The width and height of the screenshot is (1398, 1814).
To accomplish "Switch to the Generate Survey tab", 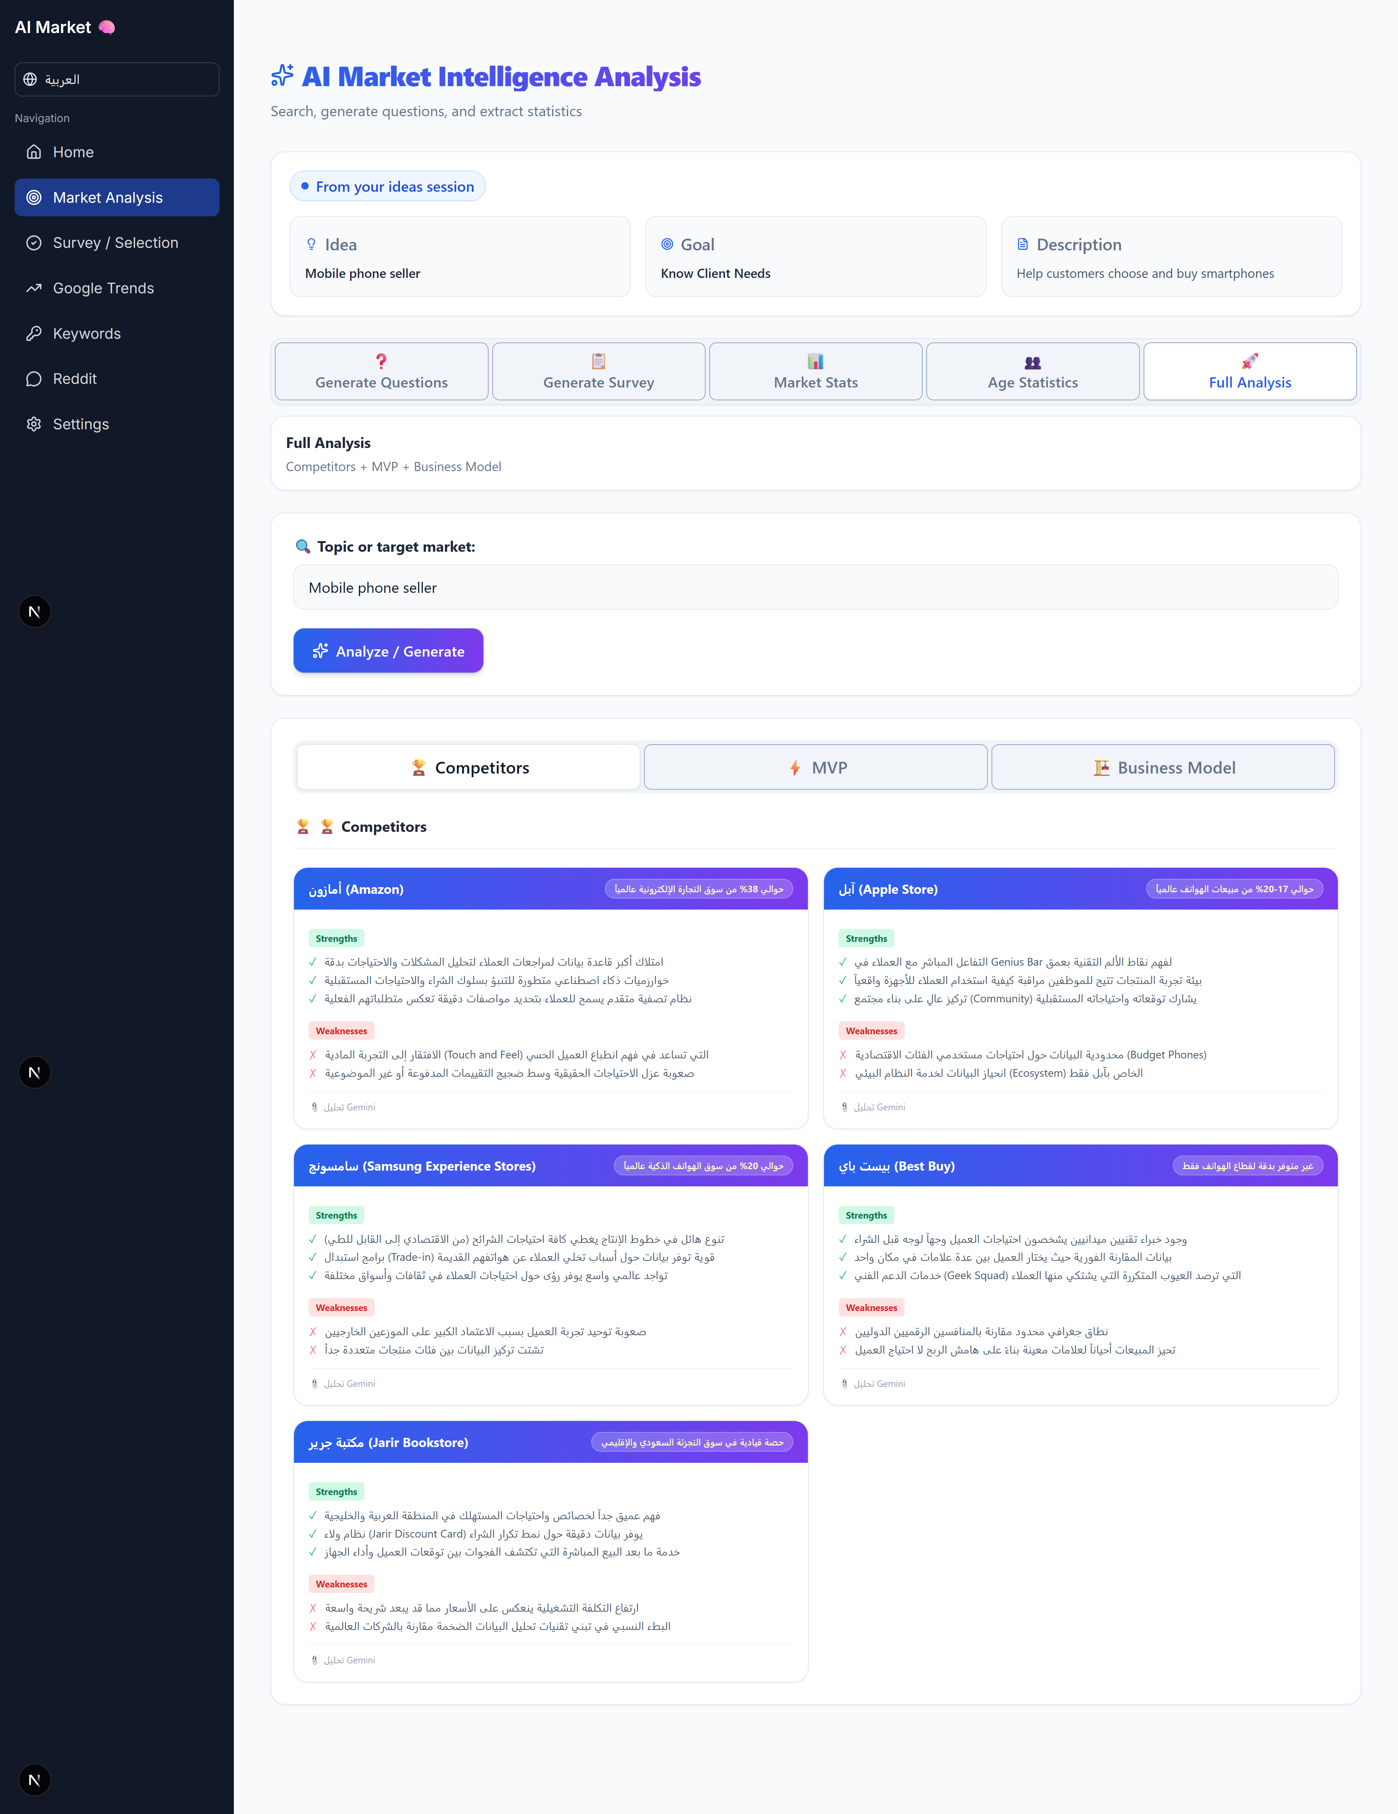I will click(x=599, y=371).
